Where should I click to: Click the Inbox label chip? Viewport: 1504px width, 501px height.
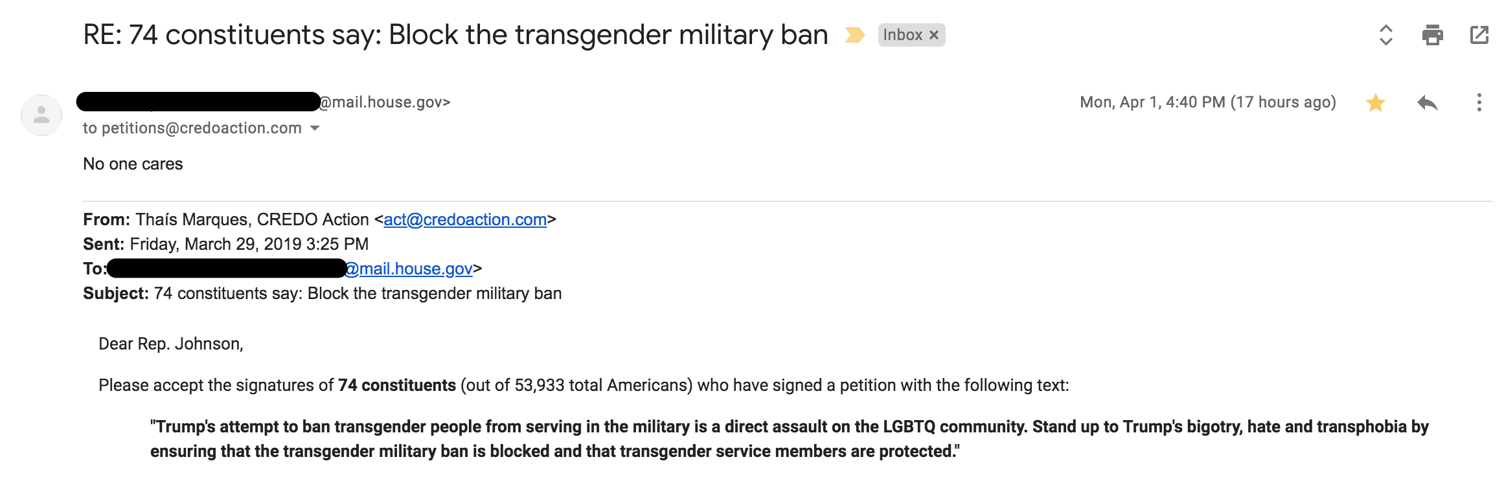pyautogui.click(x=902, y=35)
